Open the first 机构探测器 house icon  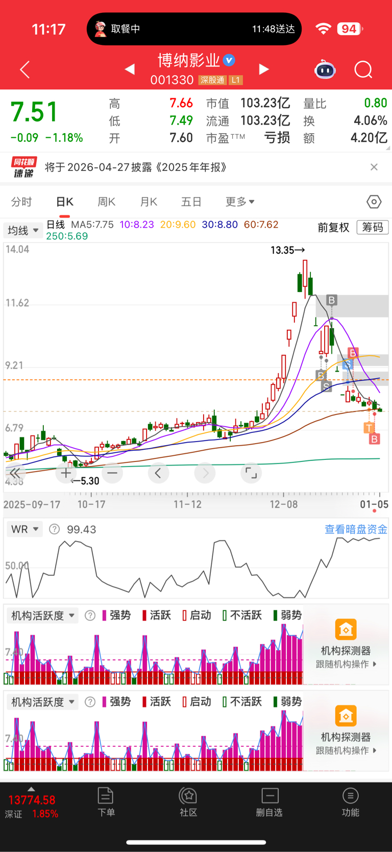pyautogui.click(x=346, y=629)
